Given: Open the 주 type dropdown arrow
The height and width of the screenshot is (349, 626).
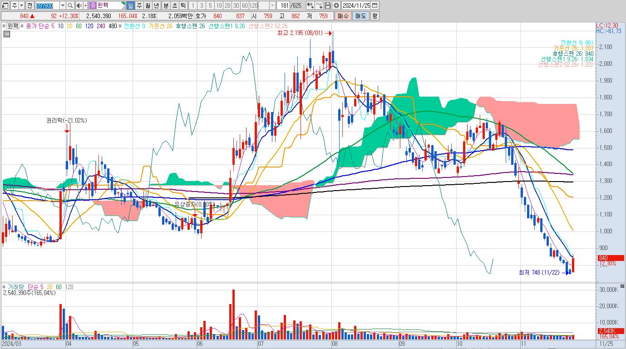Looking at the screenshot, I should tap(21, 5).
